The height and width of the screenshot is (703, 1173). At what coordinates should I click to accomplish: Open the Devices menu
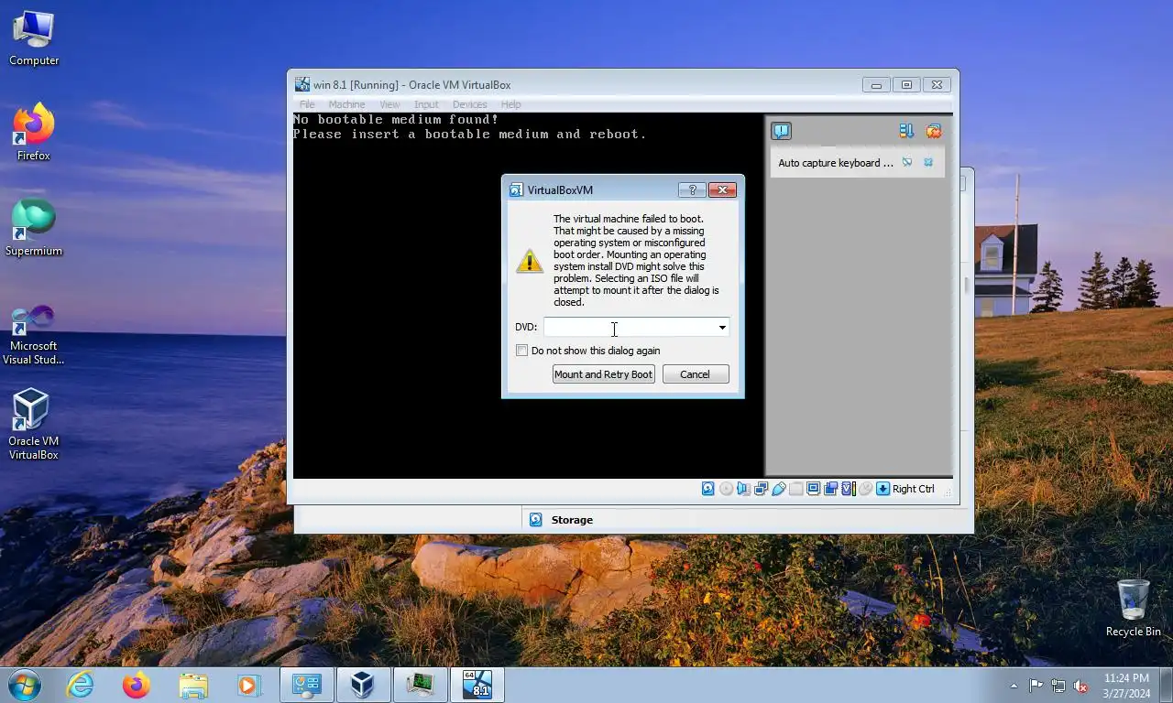tap(469, 104)
